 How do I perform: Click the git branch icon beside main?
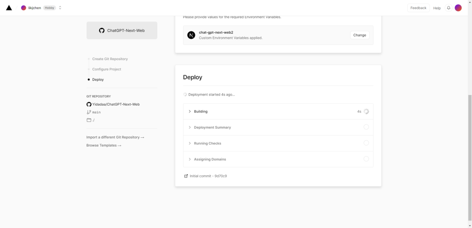point(89,112)
